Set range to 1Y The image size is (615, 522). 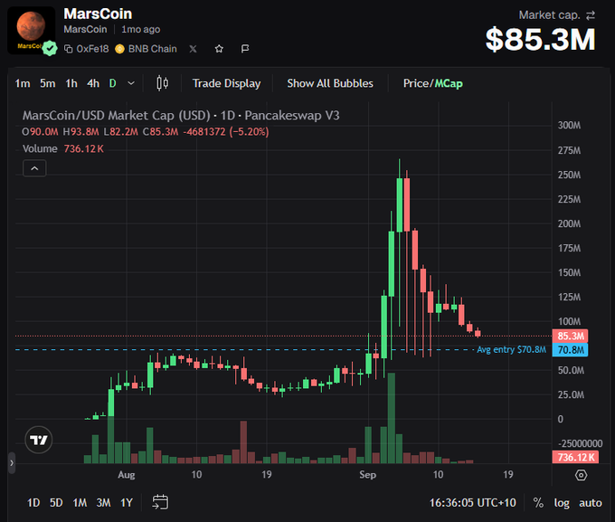(x=127, y=503)
